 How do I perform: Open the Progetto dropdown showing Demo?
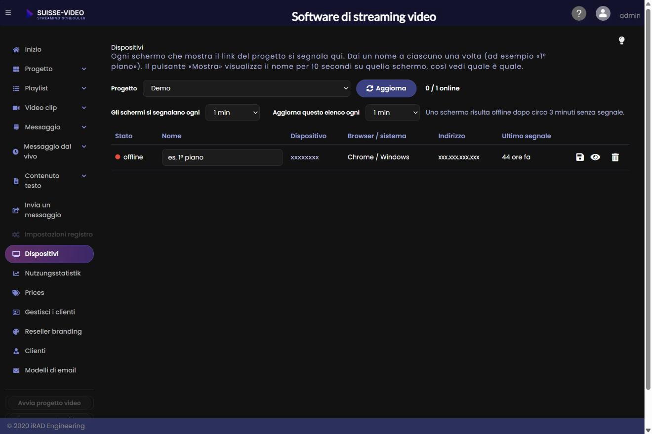[x=246, y=88]
